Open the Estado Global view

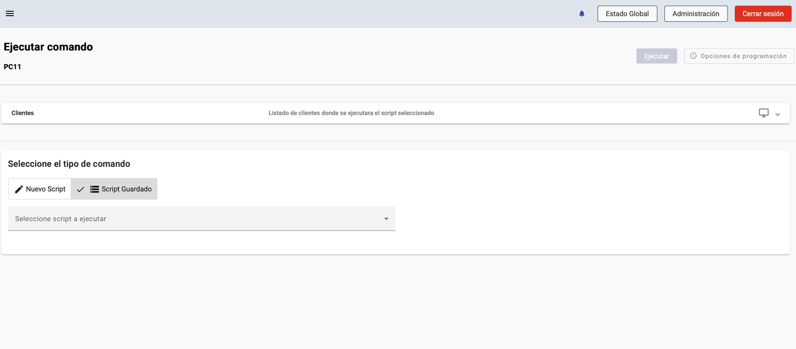coord(627,14)
